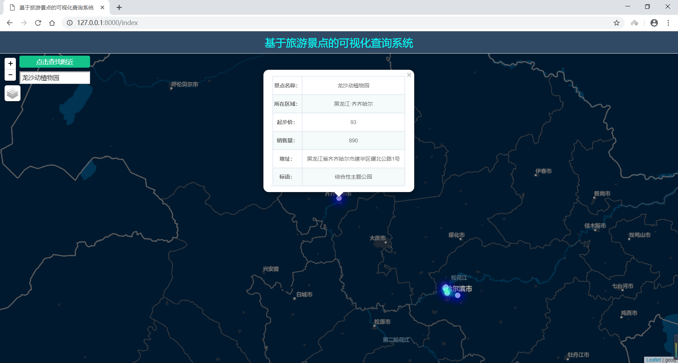This screenshot has height=363, width=678.
Task: Click popup value 龙沙动植物园
Action: [x=353, y=85]
